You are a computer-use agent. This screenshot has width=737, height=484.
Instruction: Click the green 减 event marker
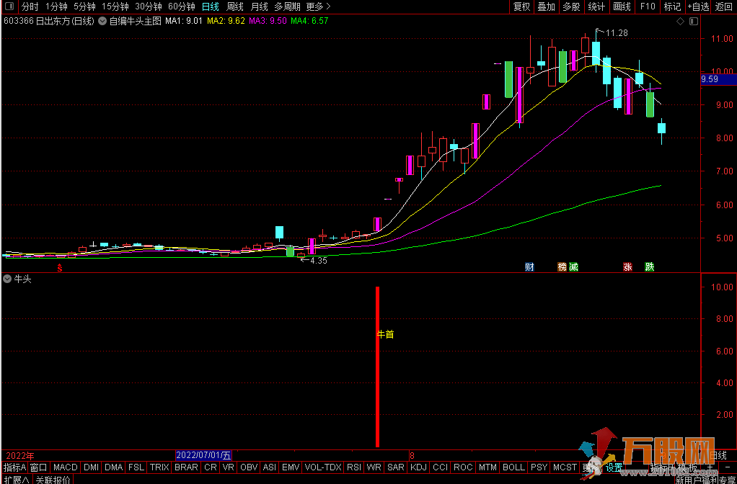[573, 267]
